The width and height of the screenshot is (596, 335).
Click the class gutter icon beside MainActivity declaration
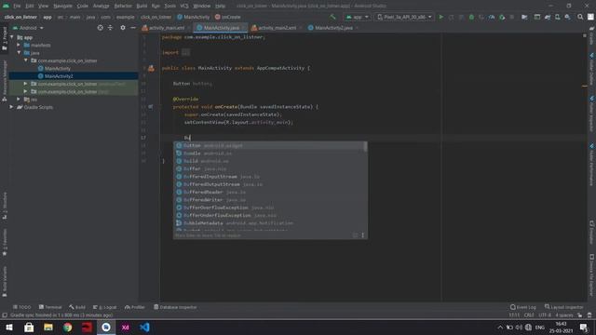151,68
